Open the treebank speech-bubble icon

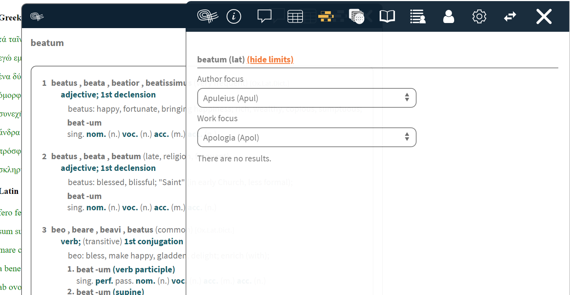click(x=264, y=16)
